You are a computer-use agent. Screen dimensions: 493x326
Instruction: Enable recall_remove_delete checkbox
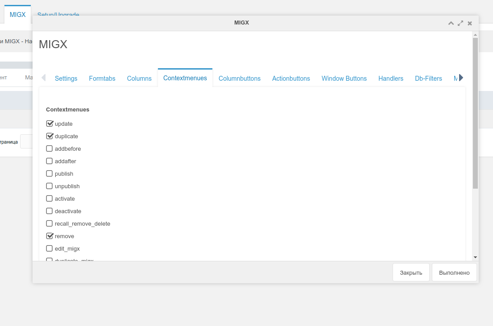click(x=50, y=223)
